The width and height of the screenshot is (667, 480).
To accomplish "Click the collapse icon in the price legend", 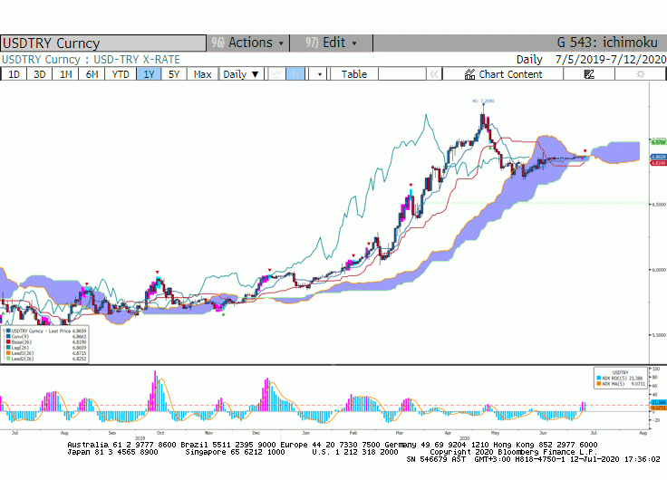I will pyautogui.click(x=4, y=331).
